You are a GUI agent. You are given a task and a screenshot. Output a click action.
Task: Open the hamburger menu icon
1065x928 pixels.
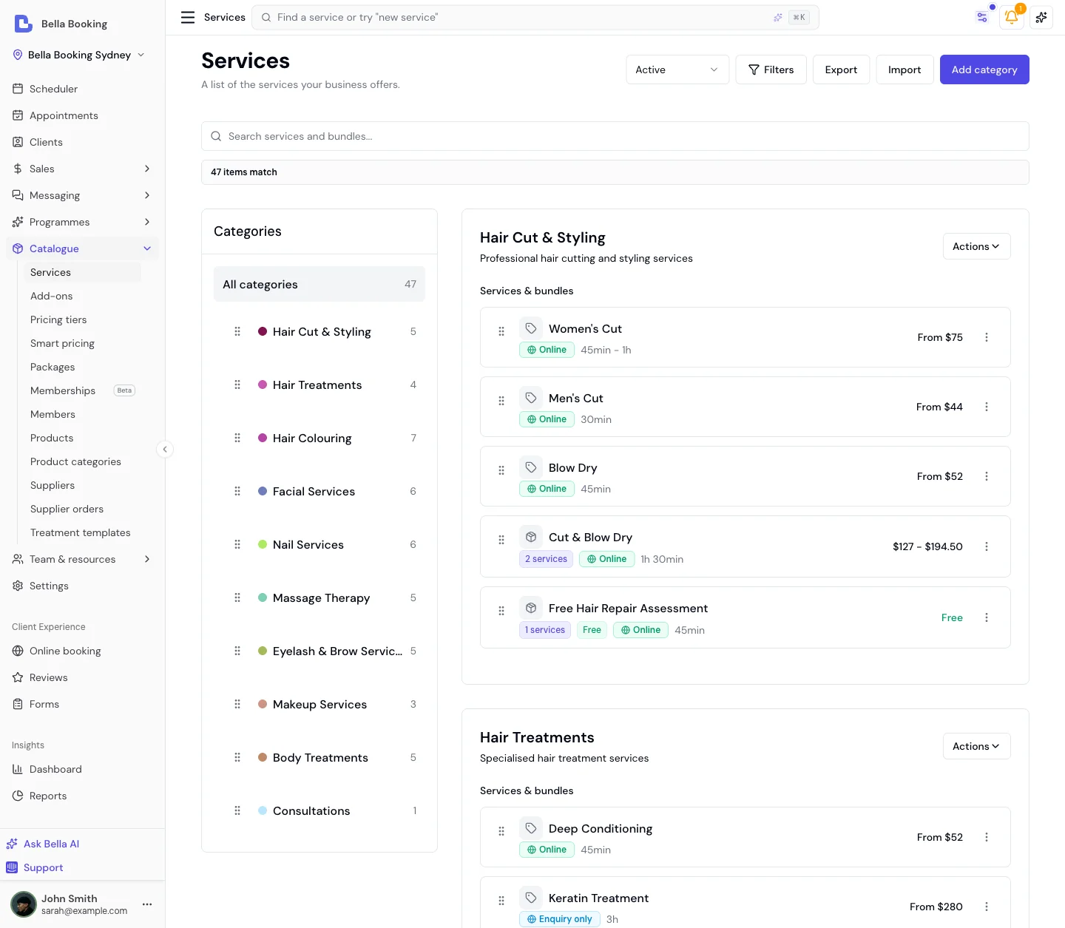coord(188,17)
